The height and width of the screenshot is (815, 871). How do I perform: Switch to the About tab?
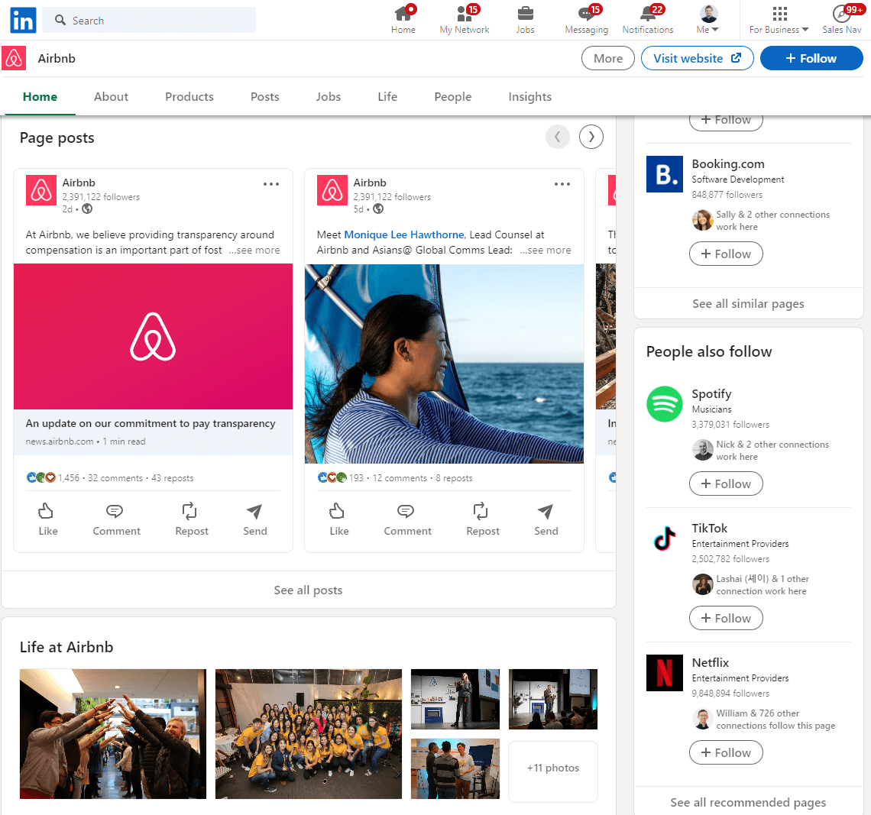(x=111, y=97)
